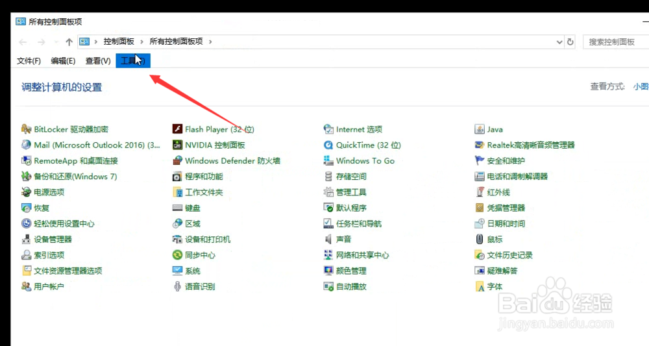The width and height of the screenshot is (649, 346).
Task: Open the 备份和还原(Windows 7) icon
Action: [26, 177]
